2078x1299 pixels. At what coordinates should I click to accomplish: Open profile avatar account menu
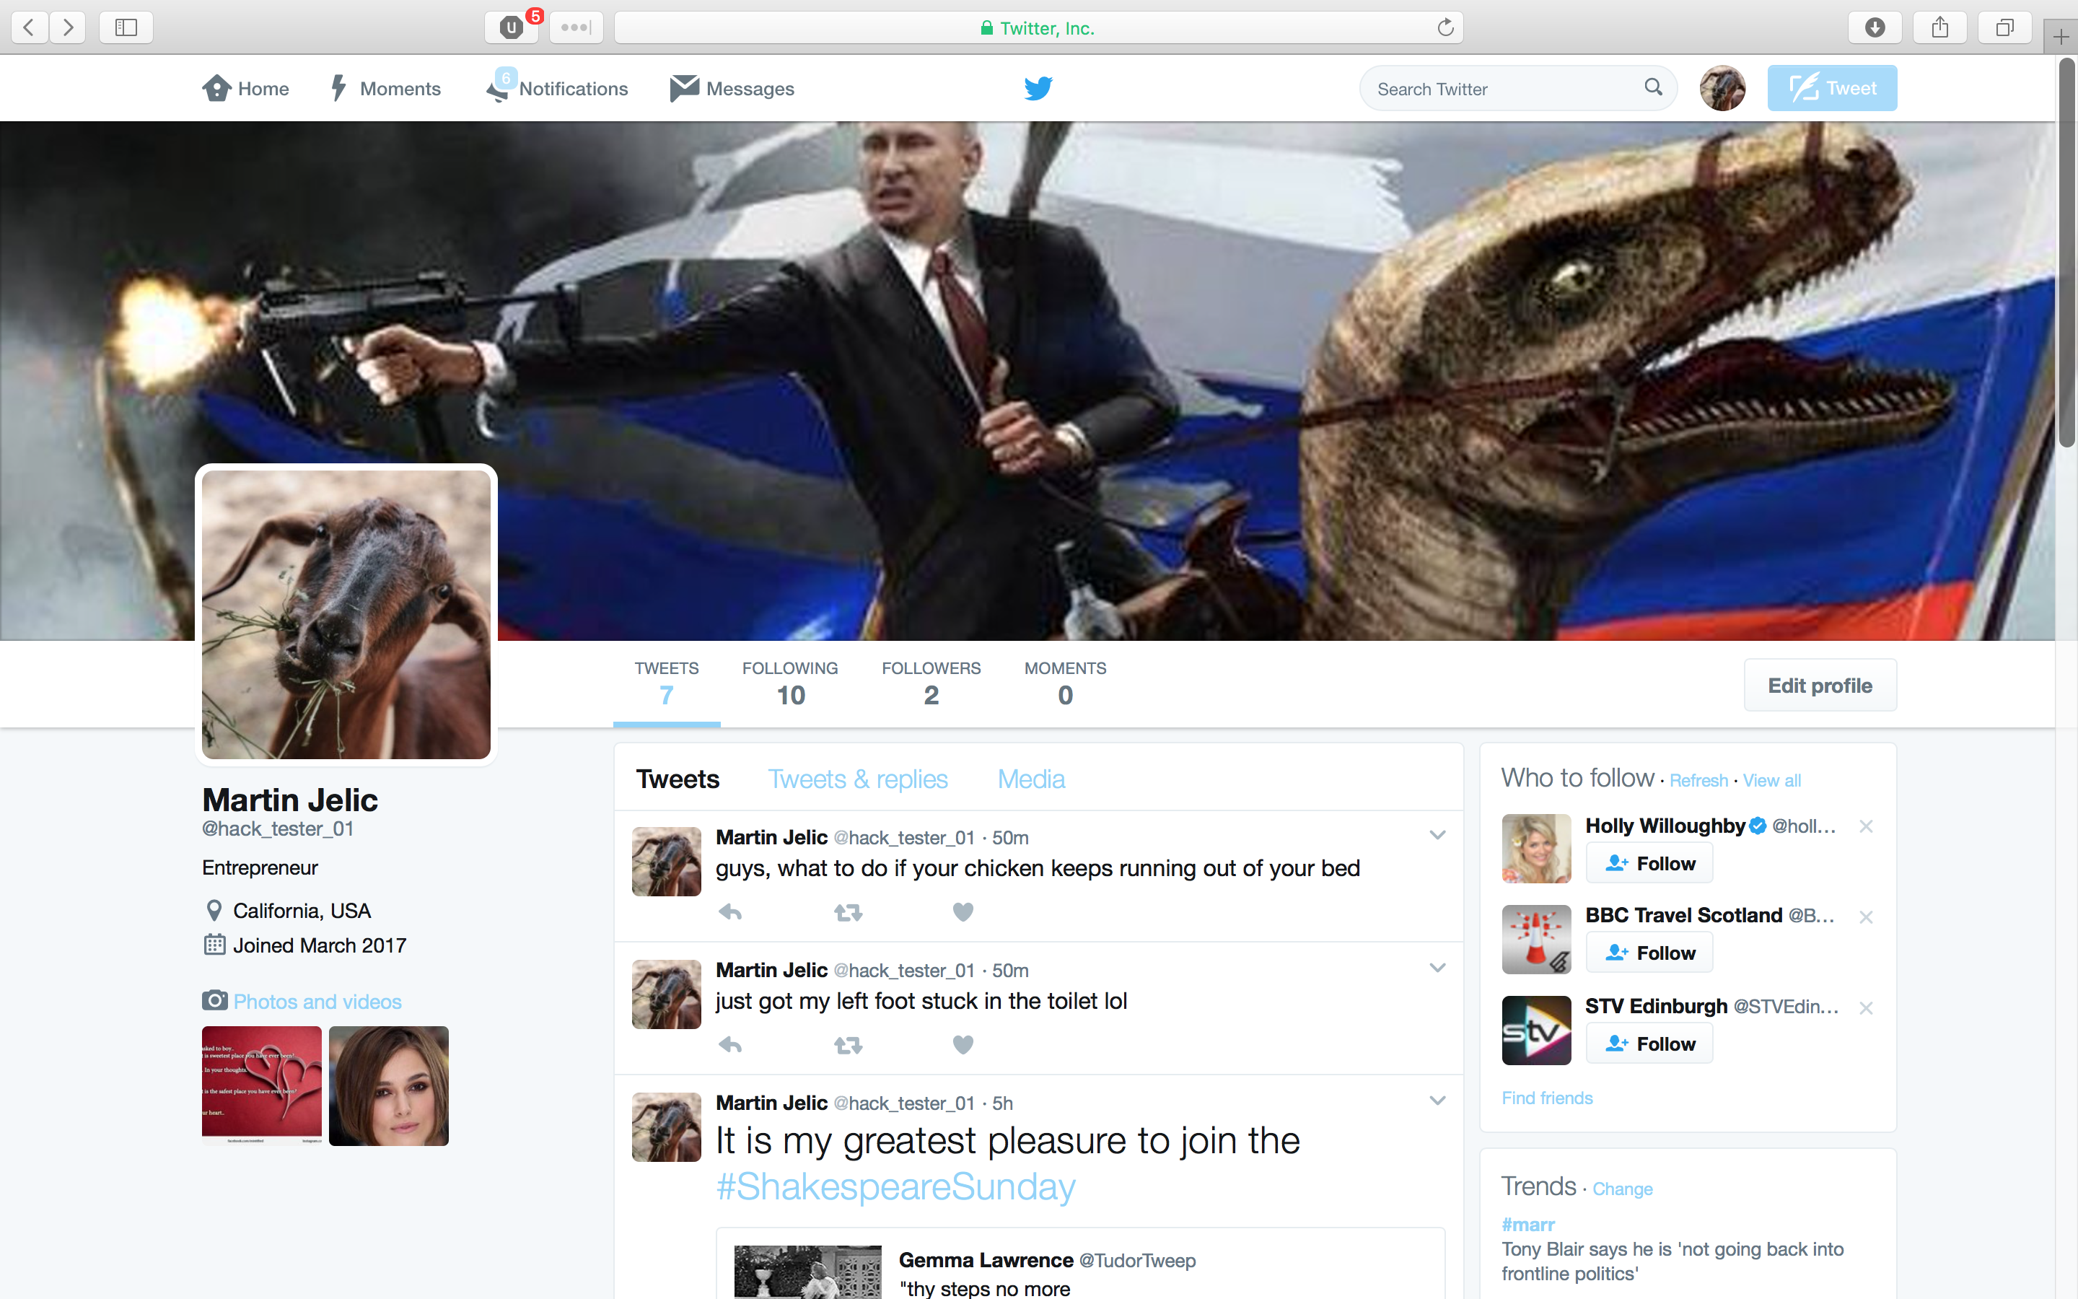pos(1722,87)
